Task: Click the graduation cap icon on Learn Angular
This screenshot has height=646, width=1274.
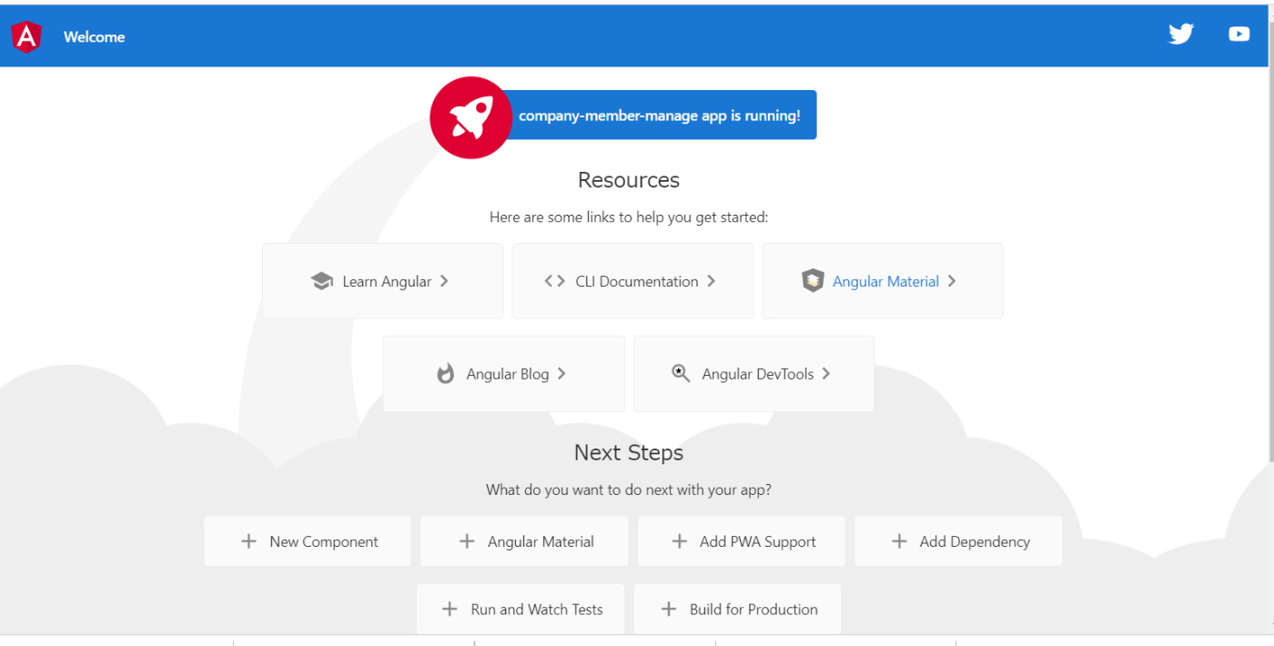Action: click(x=321, y=281)
